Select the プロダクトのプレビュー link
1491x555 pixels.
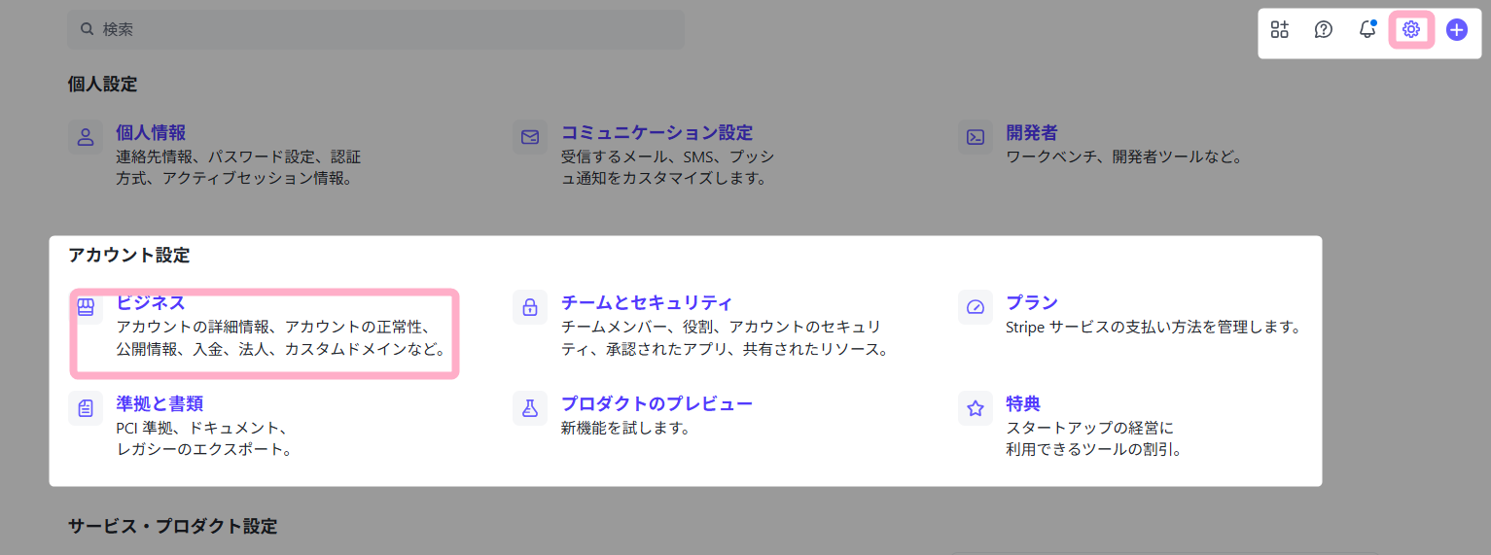(x=657, y=404)
